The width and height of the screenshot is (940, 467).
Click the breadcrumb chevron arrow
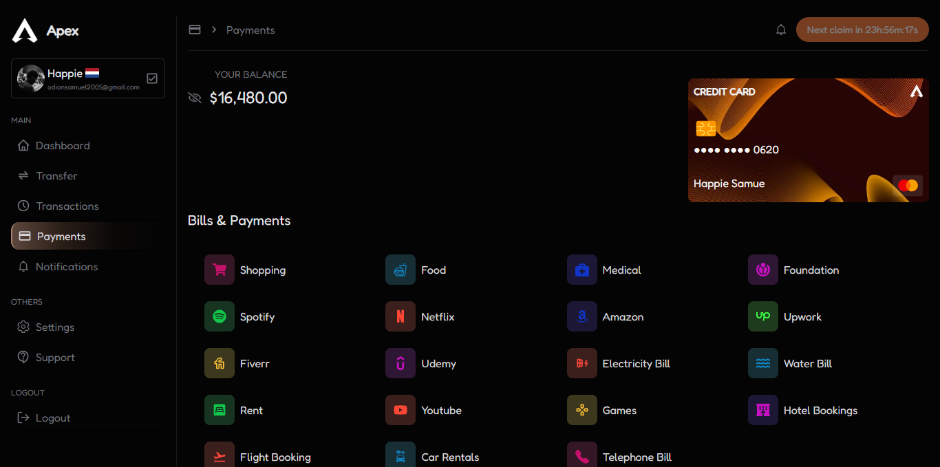pos(214,30)
